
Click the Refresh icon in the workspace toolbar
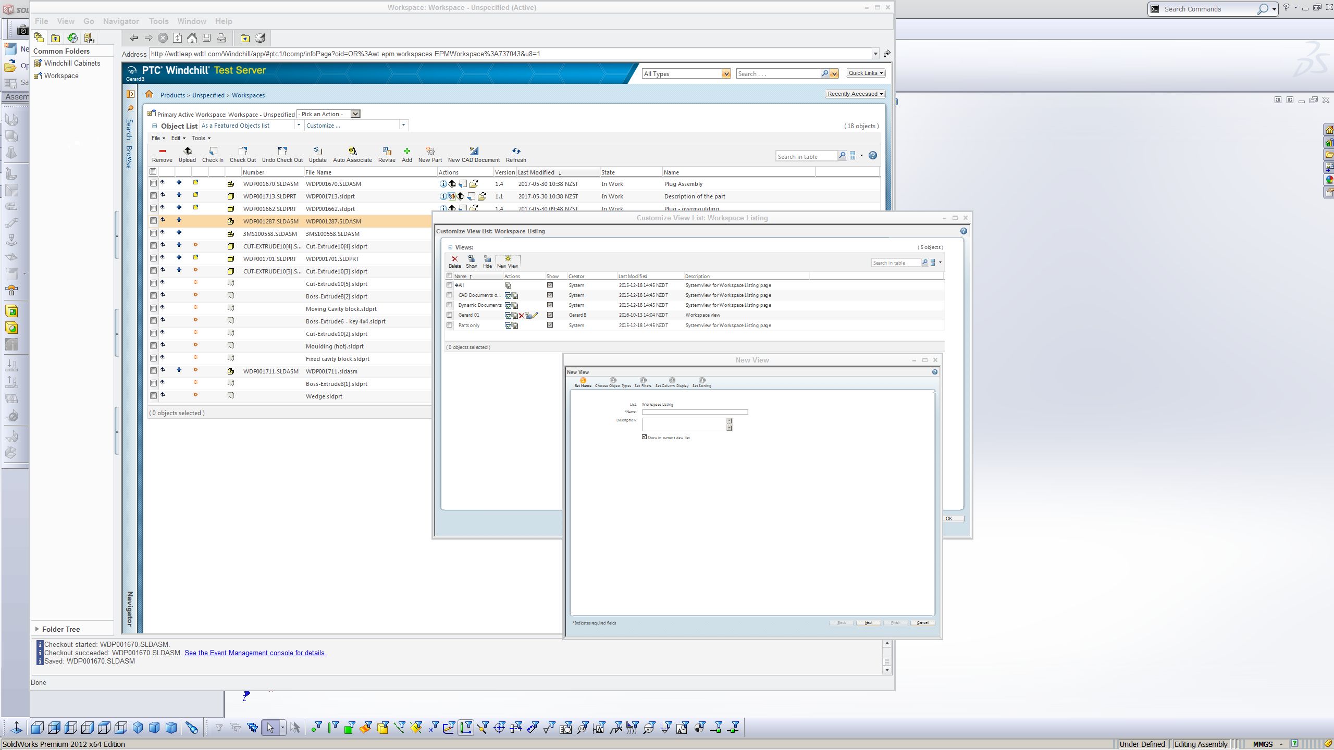[515, 153]
